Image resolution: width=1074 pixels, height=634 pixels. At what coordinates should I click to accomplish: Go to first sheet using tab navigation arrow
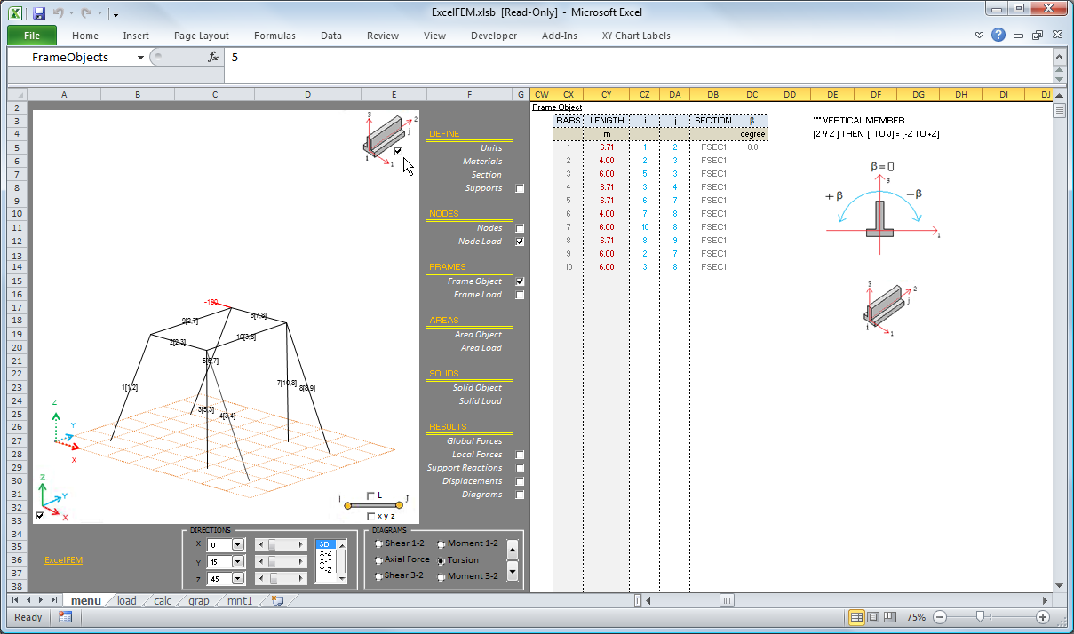pyautogui.click(x=14, y=600)
